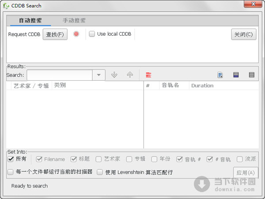Open the Search combo box dropdown arrow
This screenshot has width=265, height=199.
pos(98,75)
